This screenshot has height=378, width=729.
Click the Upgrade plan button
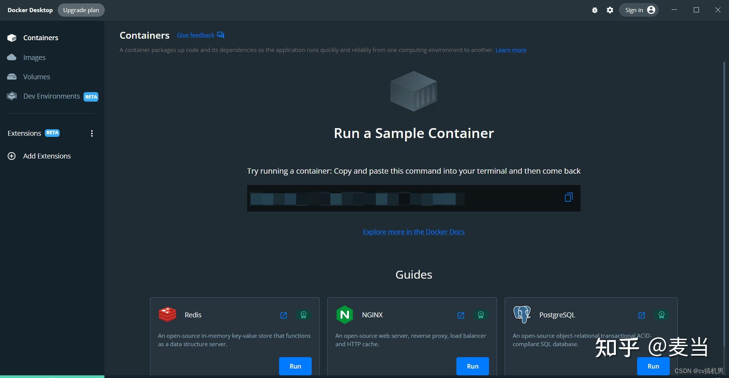pyautogui.click(x=81, y=10)
